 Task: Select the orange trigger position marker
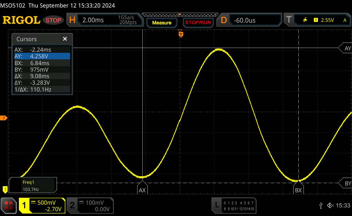(x=181, y=34)
